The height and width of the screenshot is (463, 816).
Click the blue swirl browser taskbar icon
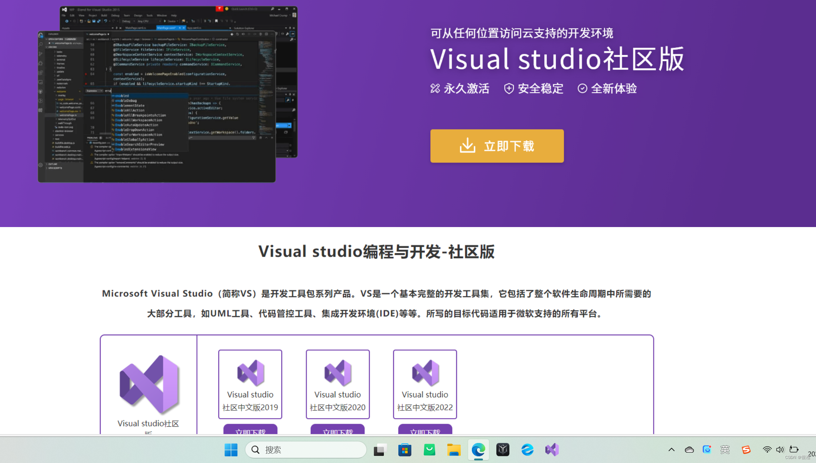(x=527, y=450)
